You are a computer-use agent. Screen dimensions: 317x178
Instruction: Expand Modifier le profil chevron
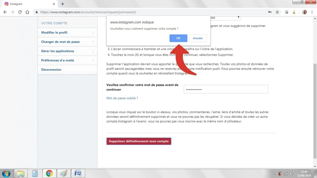pos(93,33)
